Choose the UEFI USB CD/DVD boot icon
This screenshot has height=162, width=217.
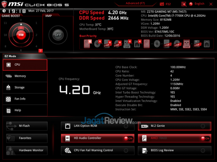117,44
